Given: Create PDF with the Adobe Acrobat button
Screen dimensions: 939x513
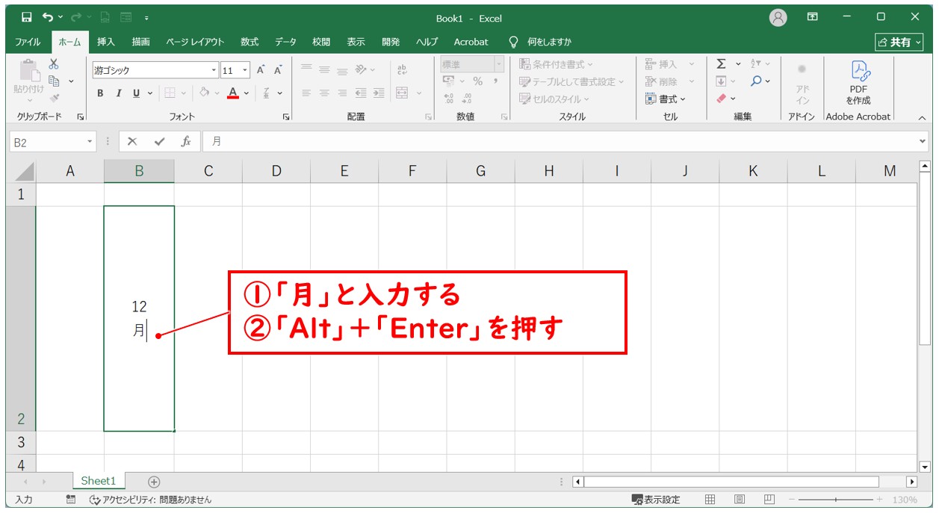Looking at the screenshot, I should [858, 83].
